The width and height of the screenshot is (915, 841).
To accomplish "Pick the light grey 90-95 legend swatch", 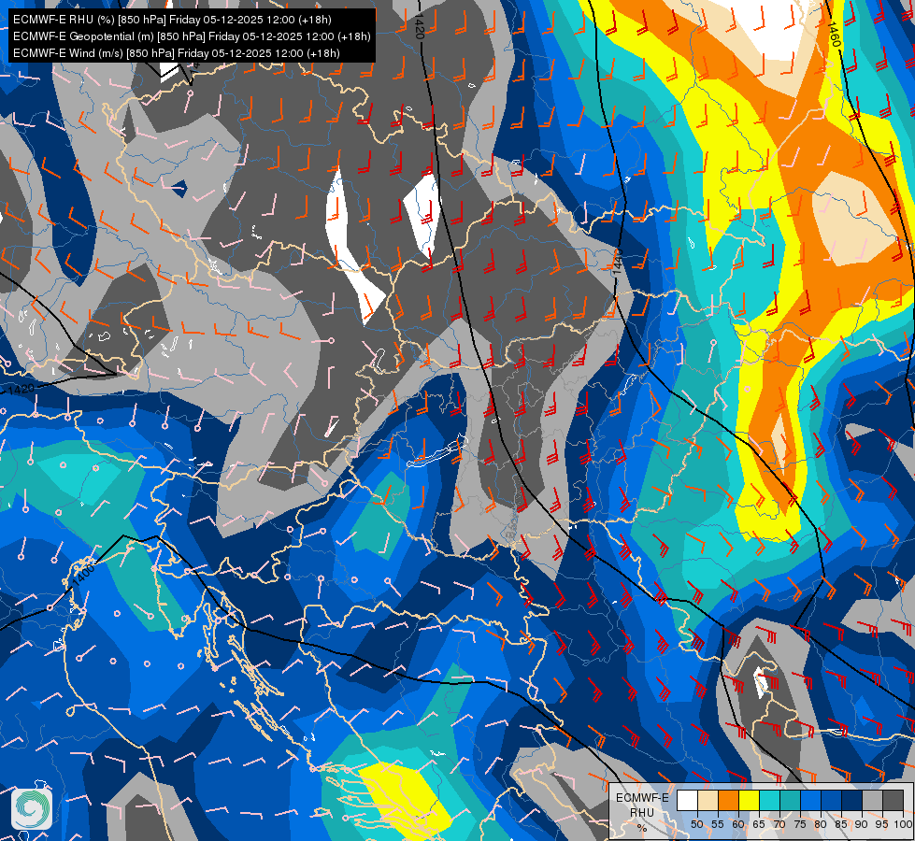I will click(872, 800).
